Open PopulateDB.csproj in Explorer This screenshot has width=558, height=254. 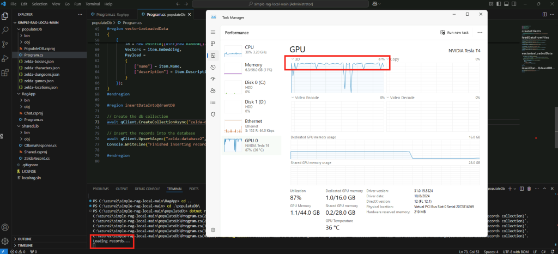(x=40, y=49)
